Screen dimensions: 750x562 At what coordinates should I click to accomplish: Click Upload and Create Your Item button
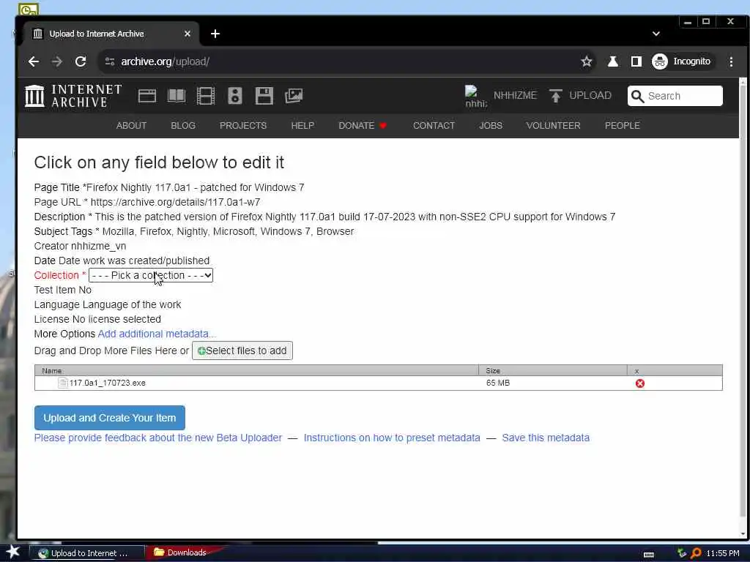110,418
